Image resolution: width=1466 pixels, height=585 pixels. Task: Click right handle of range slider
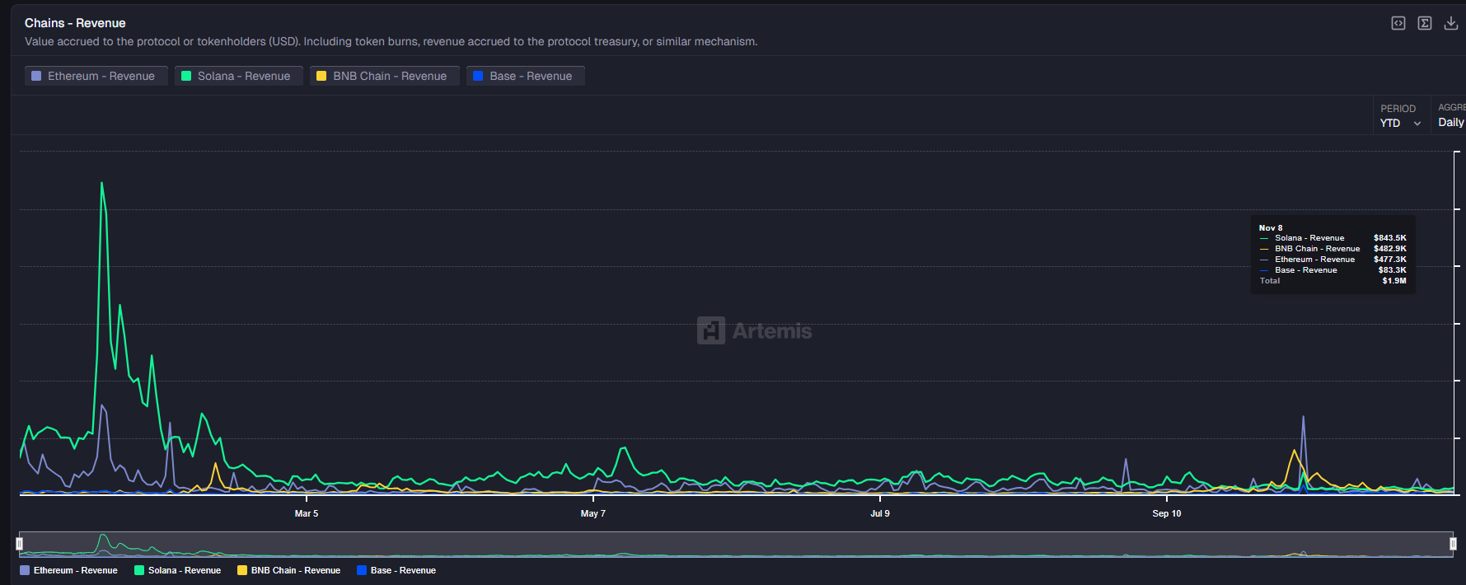pos(1453,544)
